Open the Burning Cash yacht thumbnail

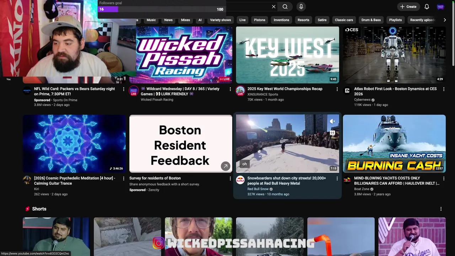[394, 144]
